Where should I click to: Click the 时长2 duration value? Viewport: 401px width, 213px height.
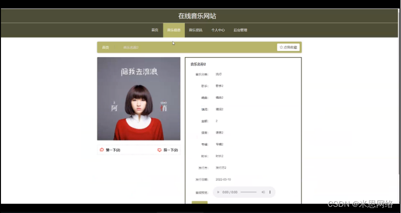219,156
